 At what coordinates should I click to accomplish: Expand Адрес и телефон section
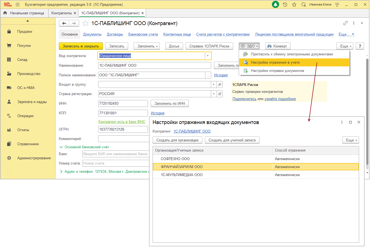(104, 171)
